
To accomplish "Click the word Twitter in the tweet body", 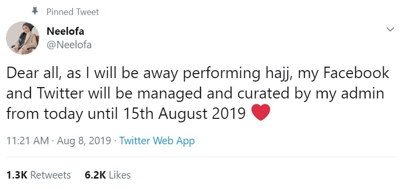I will (61, 94).
